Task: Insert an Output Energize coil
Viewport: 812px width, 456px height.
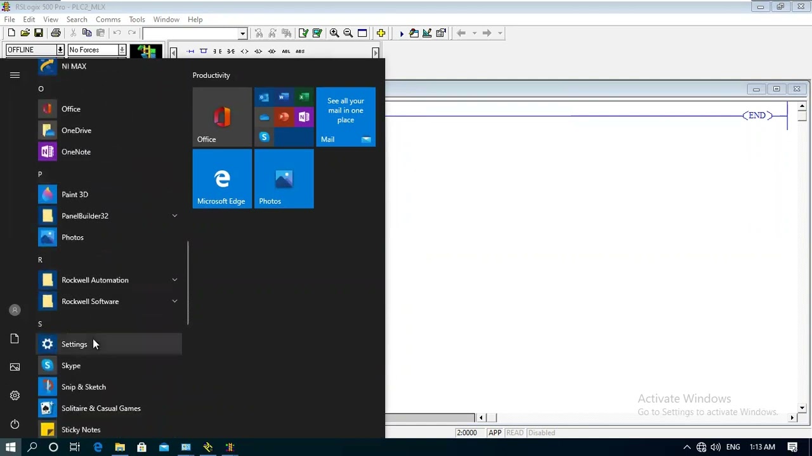Action: [244, 51]
